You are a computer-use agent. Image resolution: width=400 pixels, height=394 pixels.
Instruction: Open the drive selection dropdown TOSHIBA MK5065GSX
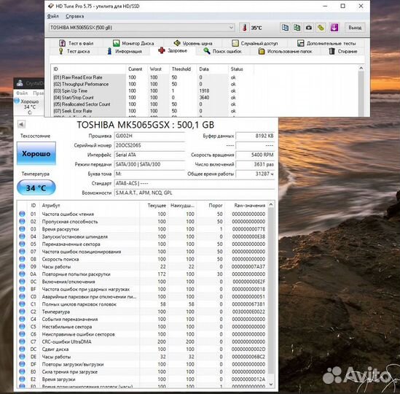pos(141,28)
